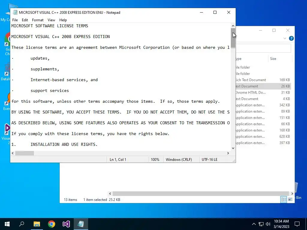This screenshot has height=230, width=307.
Task: Switch Explorer to Large icons view
Action: point(290,199)
